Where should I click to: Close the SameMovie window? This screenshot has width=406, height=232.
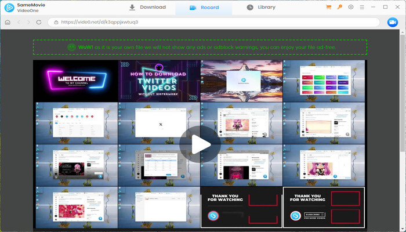397,7
